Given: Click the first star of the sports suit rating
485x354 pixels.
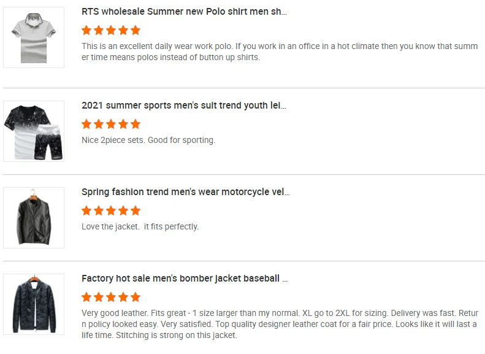Looking at the screenshot, I should pyautogui.click(x=86, y=124).
